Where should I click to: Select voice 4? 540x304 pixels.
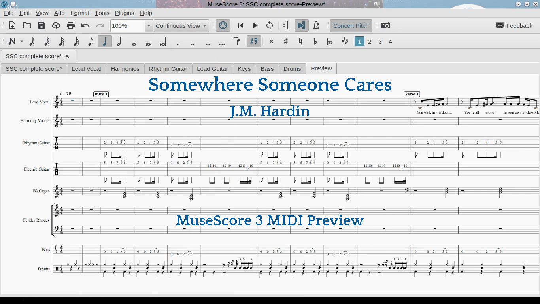pyautogui.click(x=391, y=42)
